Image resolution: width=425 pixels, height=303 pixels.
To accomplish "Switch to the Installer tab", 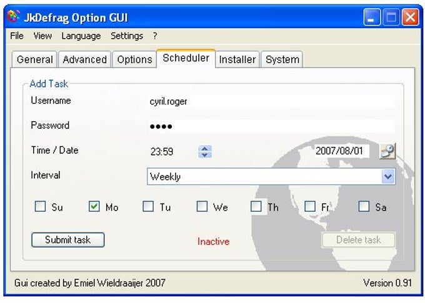I will pos(237,59).
